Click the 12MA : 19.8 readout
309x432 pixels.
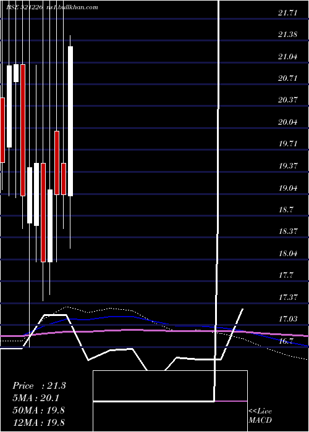pyautogui.click(x=38, y=422)
